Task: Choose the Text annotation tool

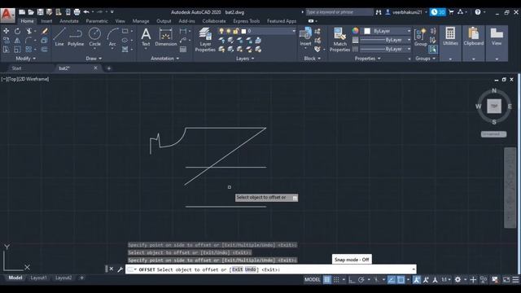Action: pyautogui.click(x=146, y=37)
